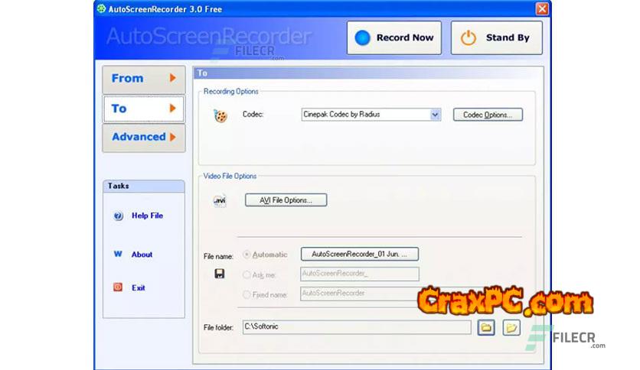Screen dimensions: 640x370
Task: Switch to the Advanced tab
Action: click(144, 138)
